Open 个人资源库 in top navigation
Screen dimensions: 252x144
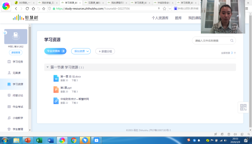pos(160,18)
